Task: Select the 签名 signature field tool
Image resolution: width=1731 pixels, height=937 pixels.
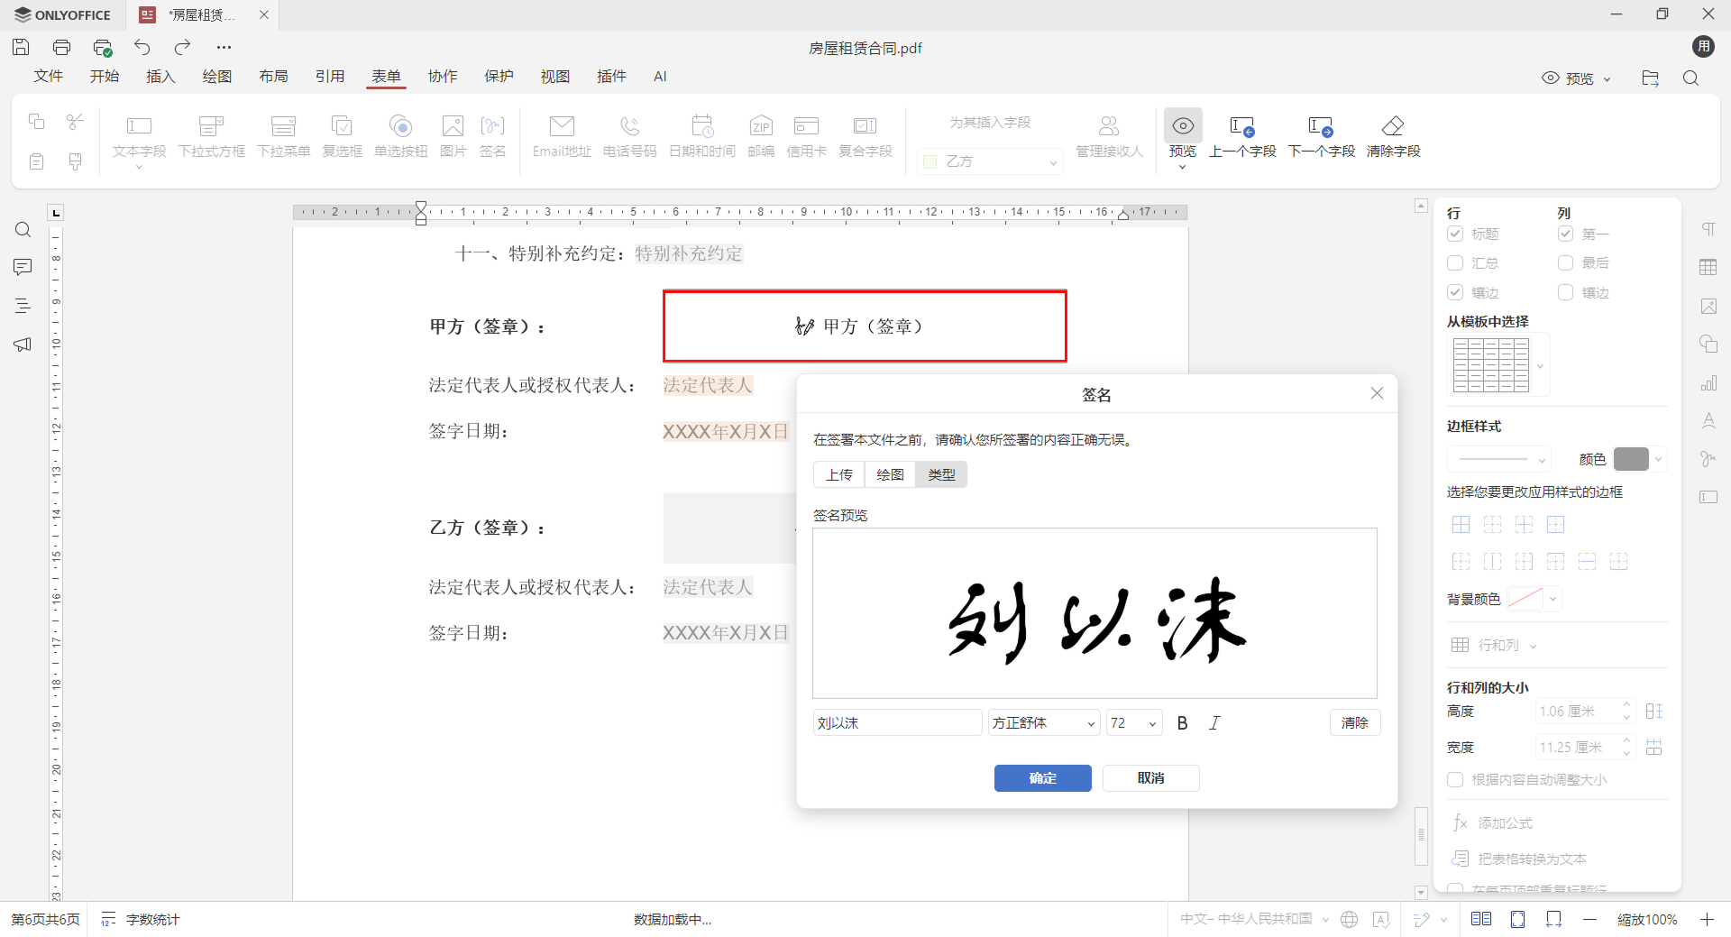Action: 492,135
